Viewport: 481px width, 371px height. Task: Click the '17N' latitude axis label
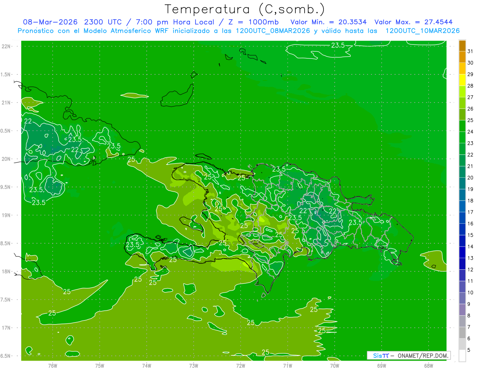[6, 328]
